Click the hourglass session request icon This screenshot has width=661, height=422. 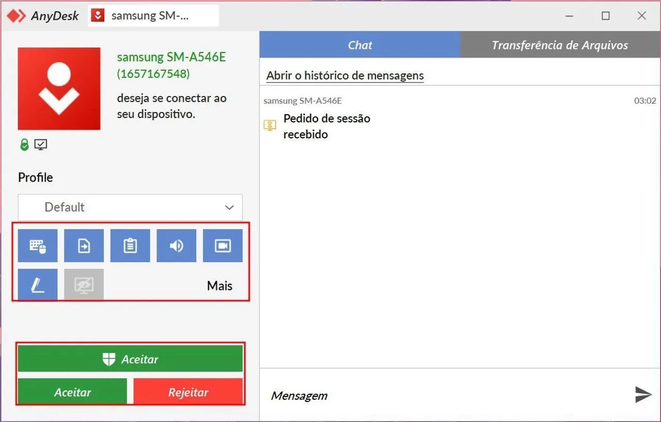(270, 125)
